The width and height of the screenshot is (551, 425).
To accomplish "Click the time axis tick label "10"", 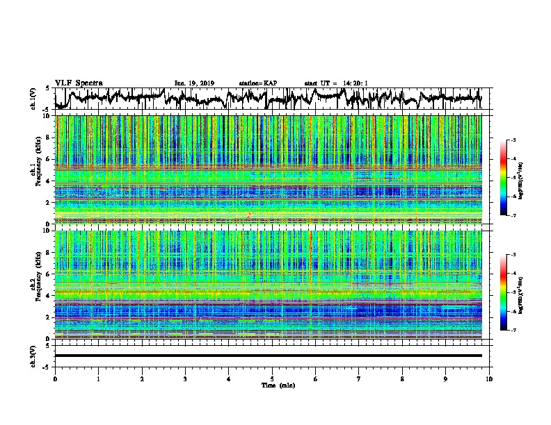I will tap(489, 378).
